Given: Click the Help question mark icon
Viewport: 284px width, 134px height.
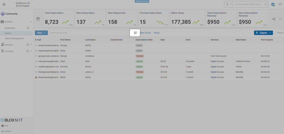Looking at the screenshot, I should click(2, 126).
